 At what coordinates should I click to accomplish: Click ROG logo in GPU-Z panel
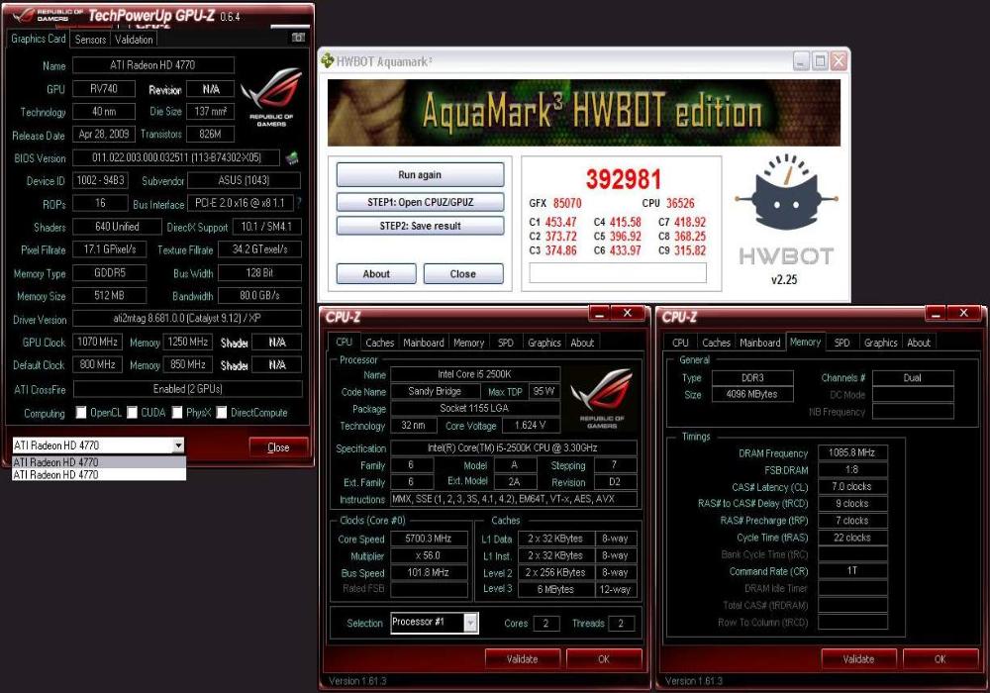pyautogui.click(x=271, y=98)
